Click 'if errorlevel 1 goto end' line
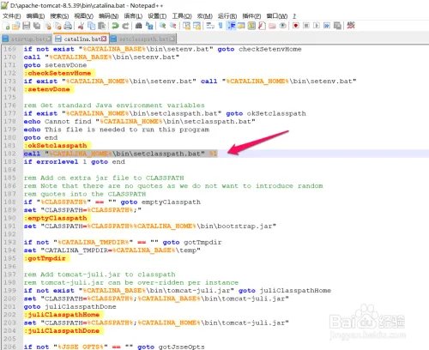 pos(75,162)
